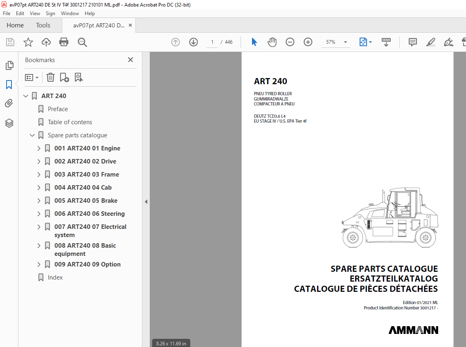Expand 001 ART240 01 Engine
The image size is (466, 347).
pos(38,148)
